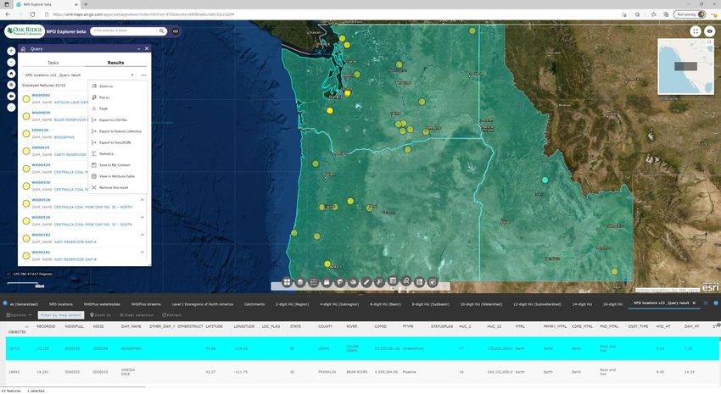This screenshot has height=394, width=721.
Task: Choose View in Attribute Table
Action: (117, 176)
